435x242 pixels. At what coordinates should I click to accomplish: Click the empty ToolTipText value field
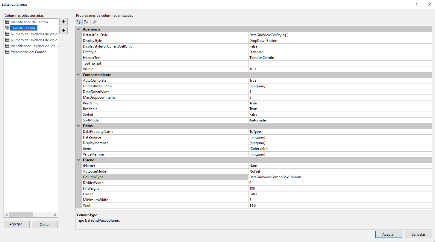(340, 63)
